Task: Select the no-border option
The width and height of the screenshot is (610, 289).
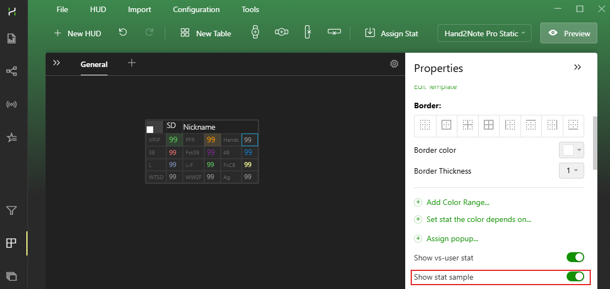Action: [x=425, y=125]
